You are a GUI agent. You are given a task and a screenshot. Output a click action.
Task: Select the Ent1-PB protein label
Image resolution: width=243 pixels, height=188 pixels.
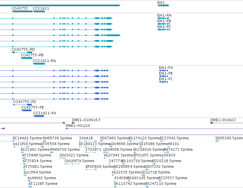click(166, 73)
